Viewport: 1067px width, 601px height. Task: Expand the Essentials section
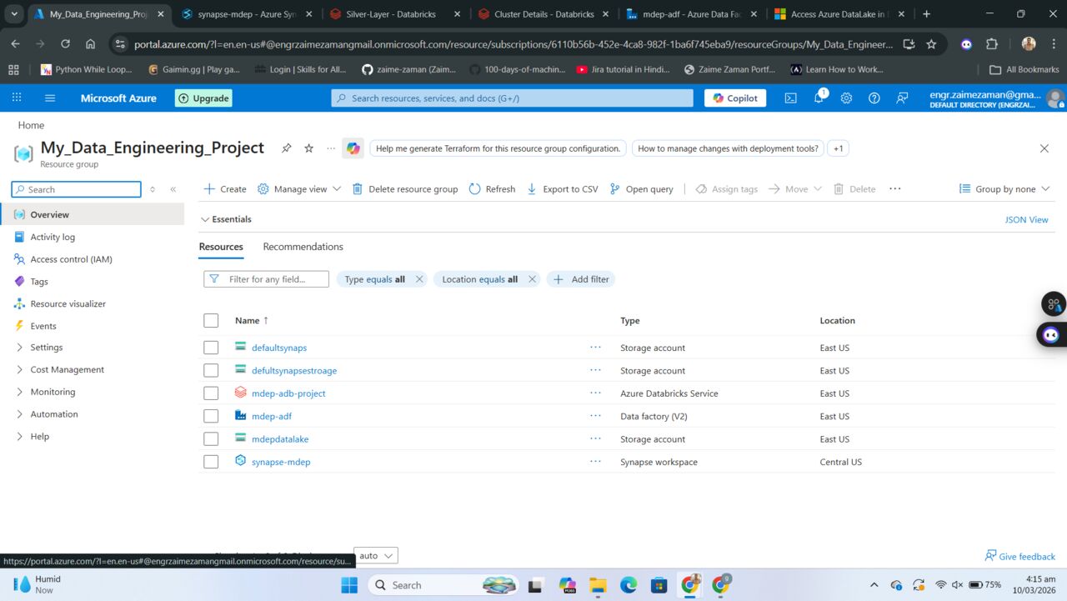click(x=226, y=219)
